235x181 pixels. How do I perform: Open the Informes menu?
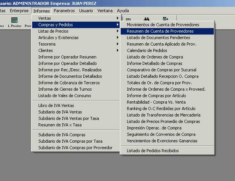(42, 11)
